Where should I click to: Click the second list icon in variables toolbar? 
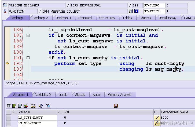point(20,106)
